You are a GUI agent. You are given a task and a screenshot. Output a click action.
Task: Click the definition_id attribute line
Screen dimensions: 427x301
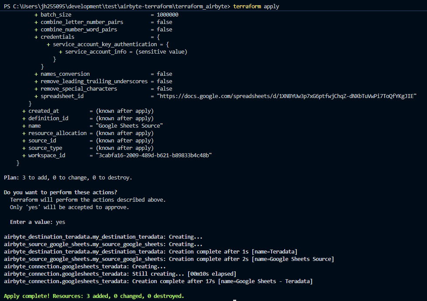(x=88, y=118)
